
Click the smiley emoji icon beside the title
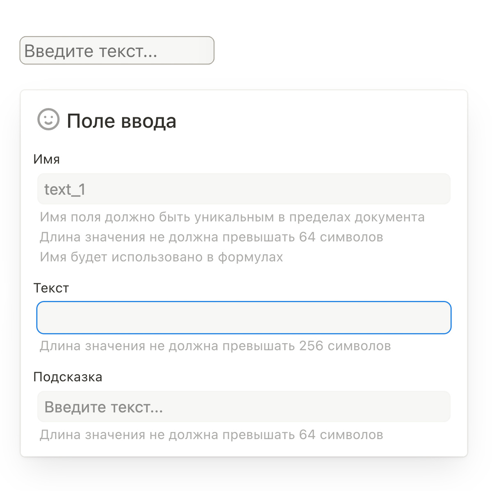pyautogui.click(x=48, y=119)
